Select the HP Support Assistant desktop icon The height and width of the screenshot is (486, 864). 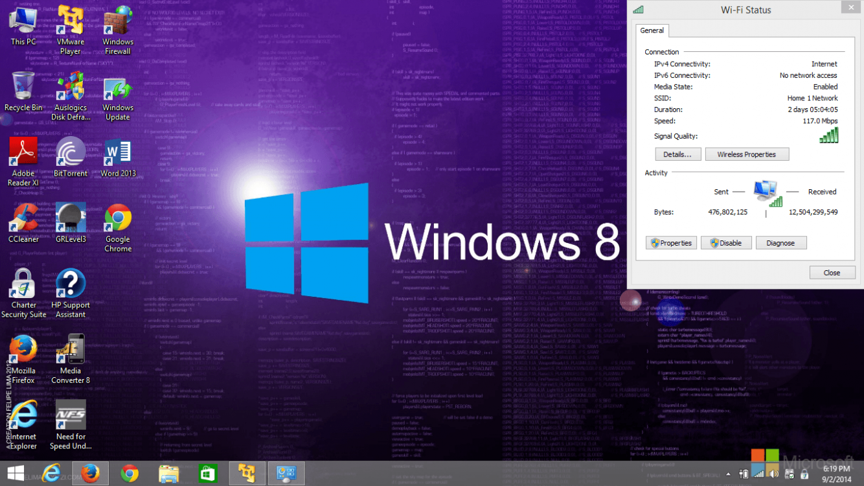point(70,294)
